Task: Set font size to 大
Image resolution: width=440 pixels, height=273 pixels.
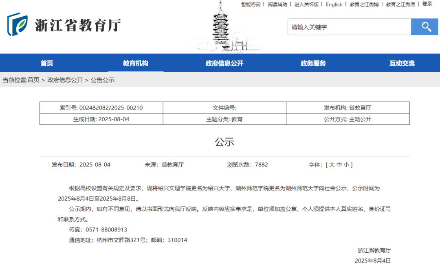Action: 332,164
